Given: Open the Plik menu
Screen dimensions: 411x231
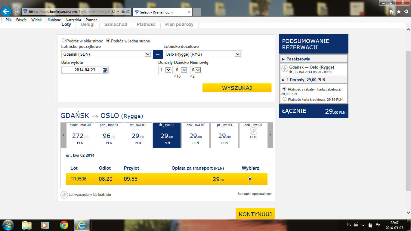Looking at the screenshot, I should pyautogui.click(x=8, y=20).
